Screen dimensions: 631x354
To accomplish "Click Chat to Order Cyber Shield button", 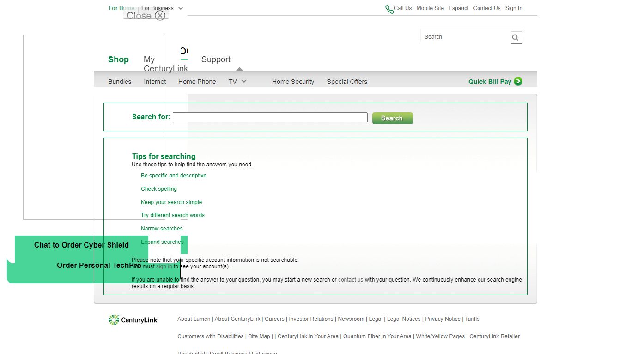I will (81, 245).
